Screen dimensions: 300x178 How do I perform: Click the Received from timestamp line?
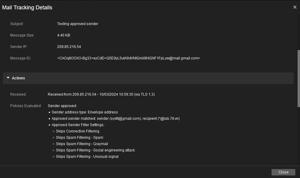click(x=101, y=94)
